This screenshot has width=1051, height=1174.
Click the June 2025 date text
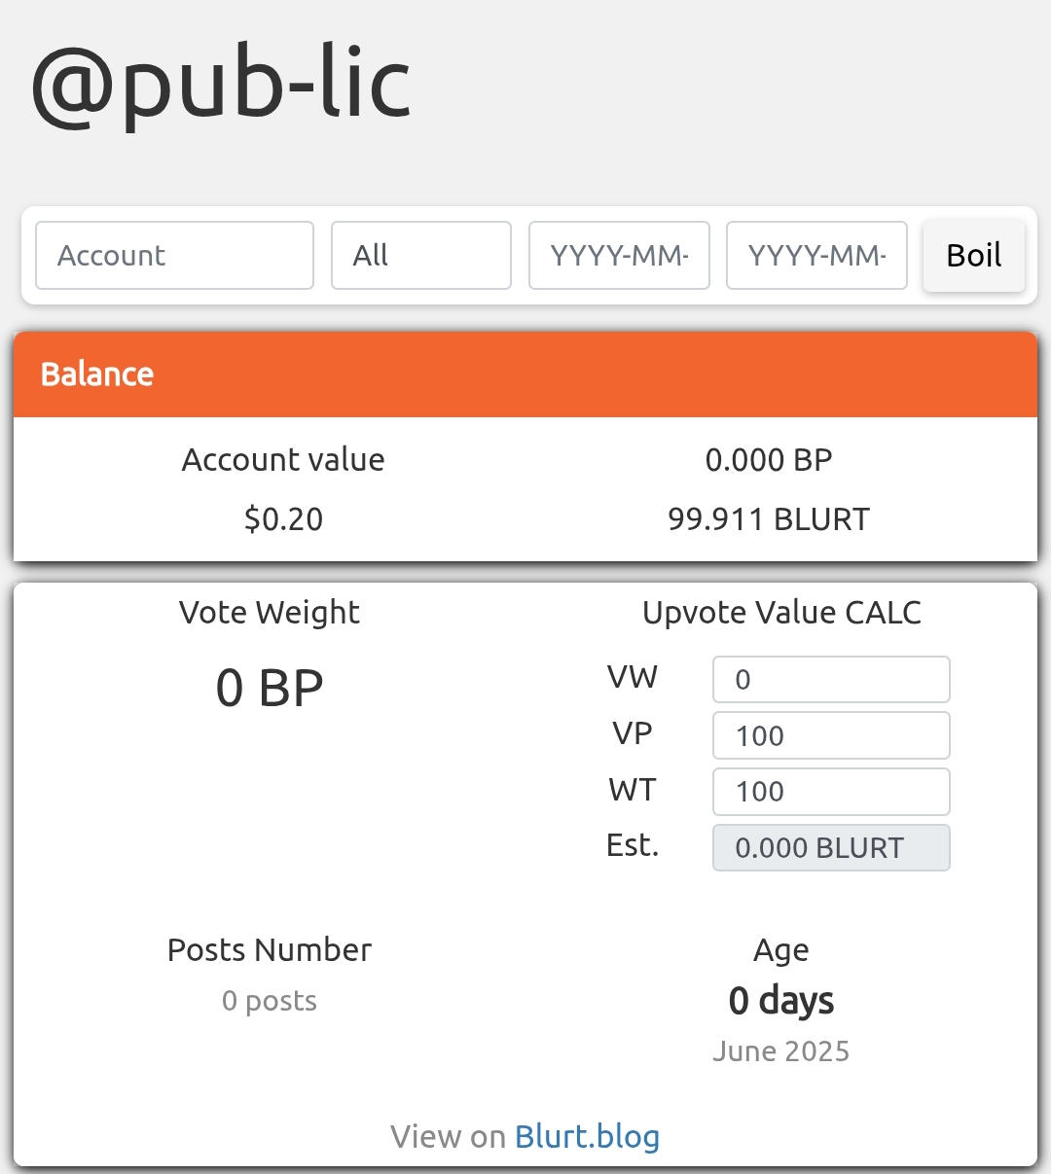pyautogui.click(x=781, y=1051)
